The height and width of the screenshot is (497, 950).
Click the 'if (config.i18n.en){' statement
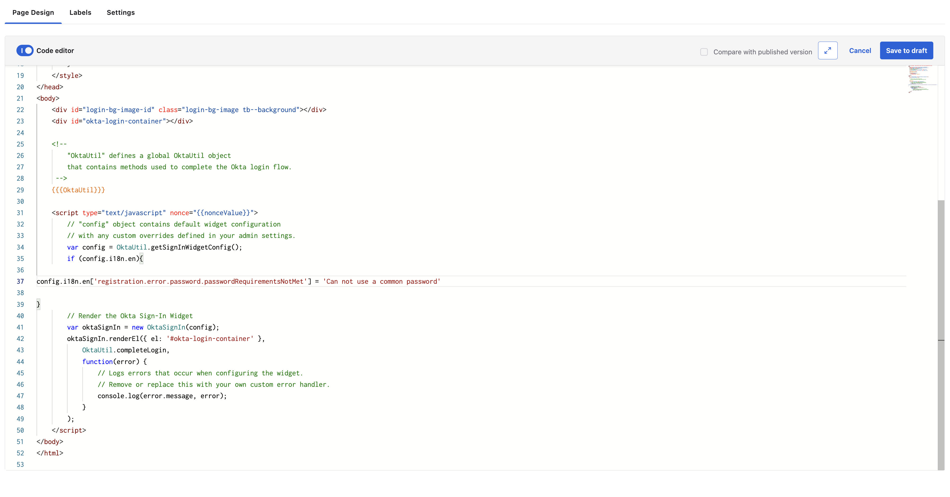[105, 259]
